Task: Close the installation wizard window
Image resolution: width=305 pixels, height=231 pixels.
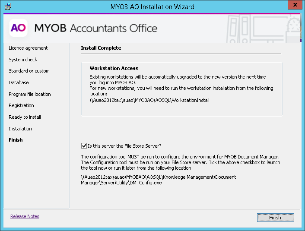Action: pyautogui.click(x=294, y=6)
